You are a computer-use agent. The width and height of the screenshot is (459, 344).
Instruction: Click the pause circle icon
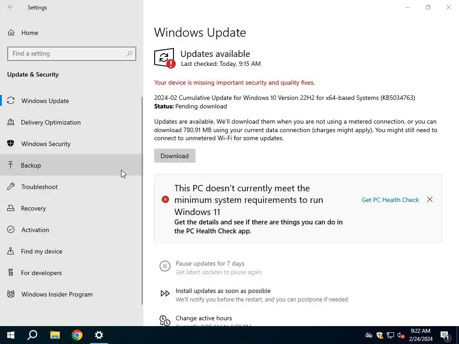[165, 266]
